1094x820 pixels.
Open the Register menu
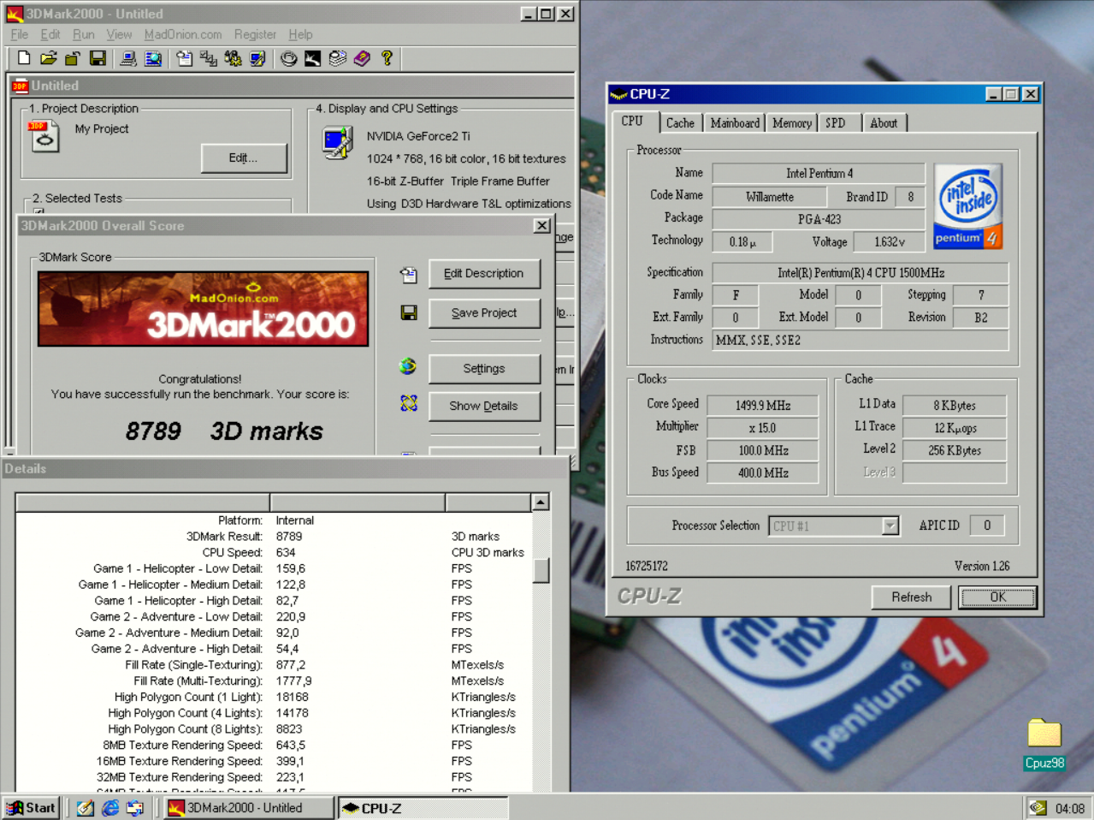[255, 34]
